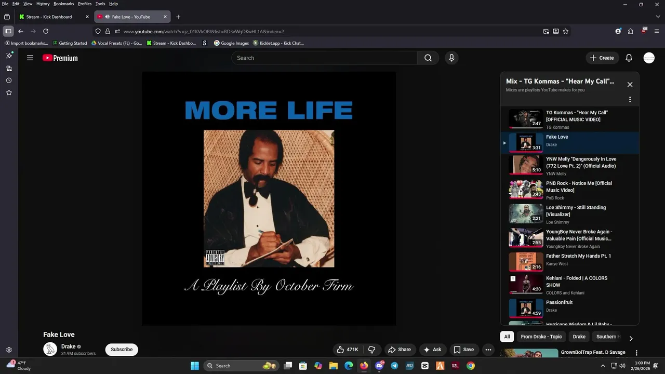
Task: Show the site security lock info
Action: 108,31
